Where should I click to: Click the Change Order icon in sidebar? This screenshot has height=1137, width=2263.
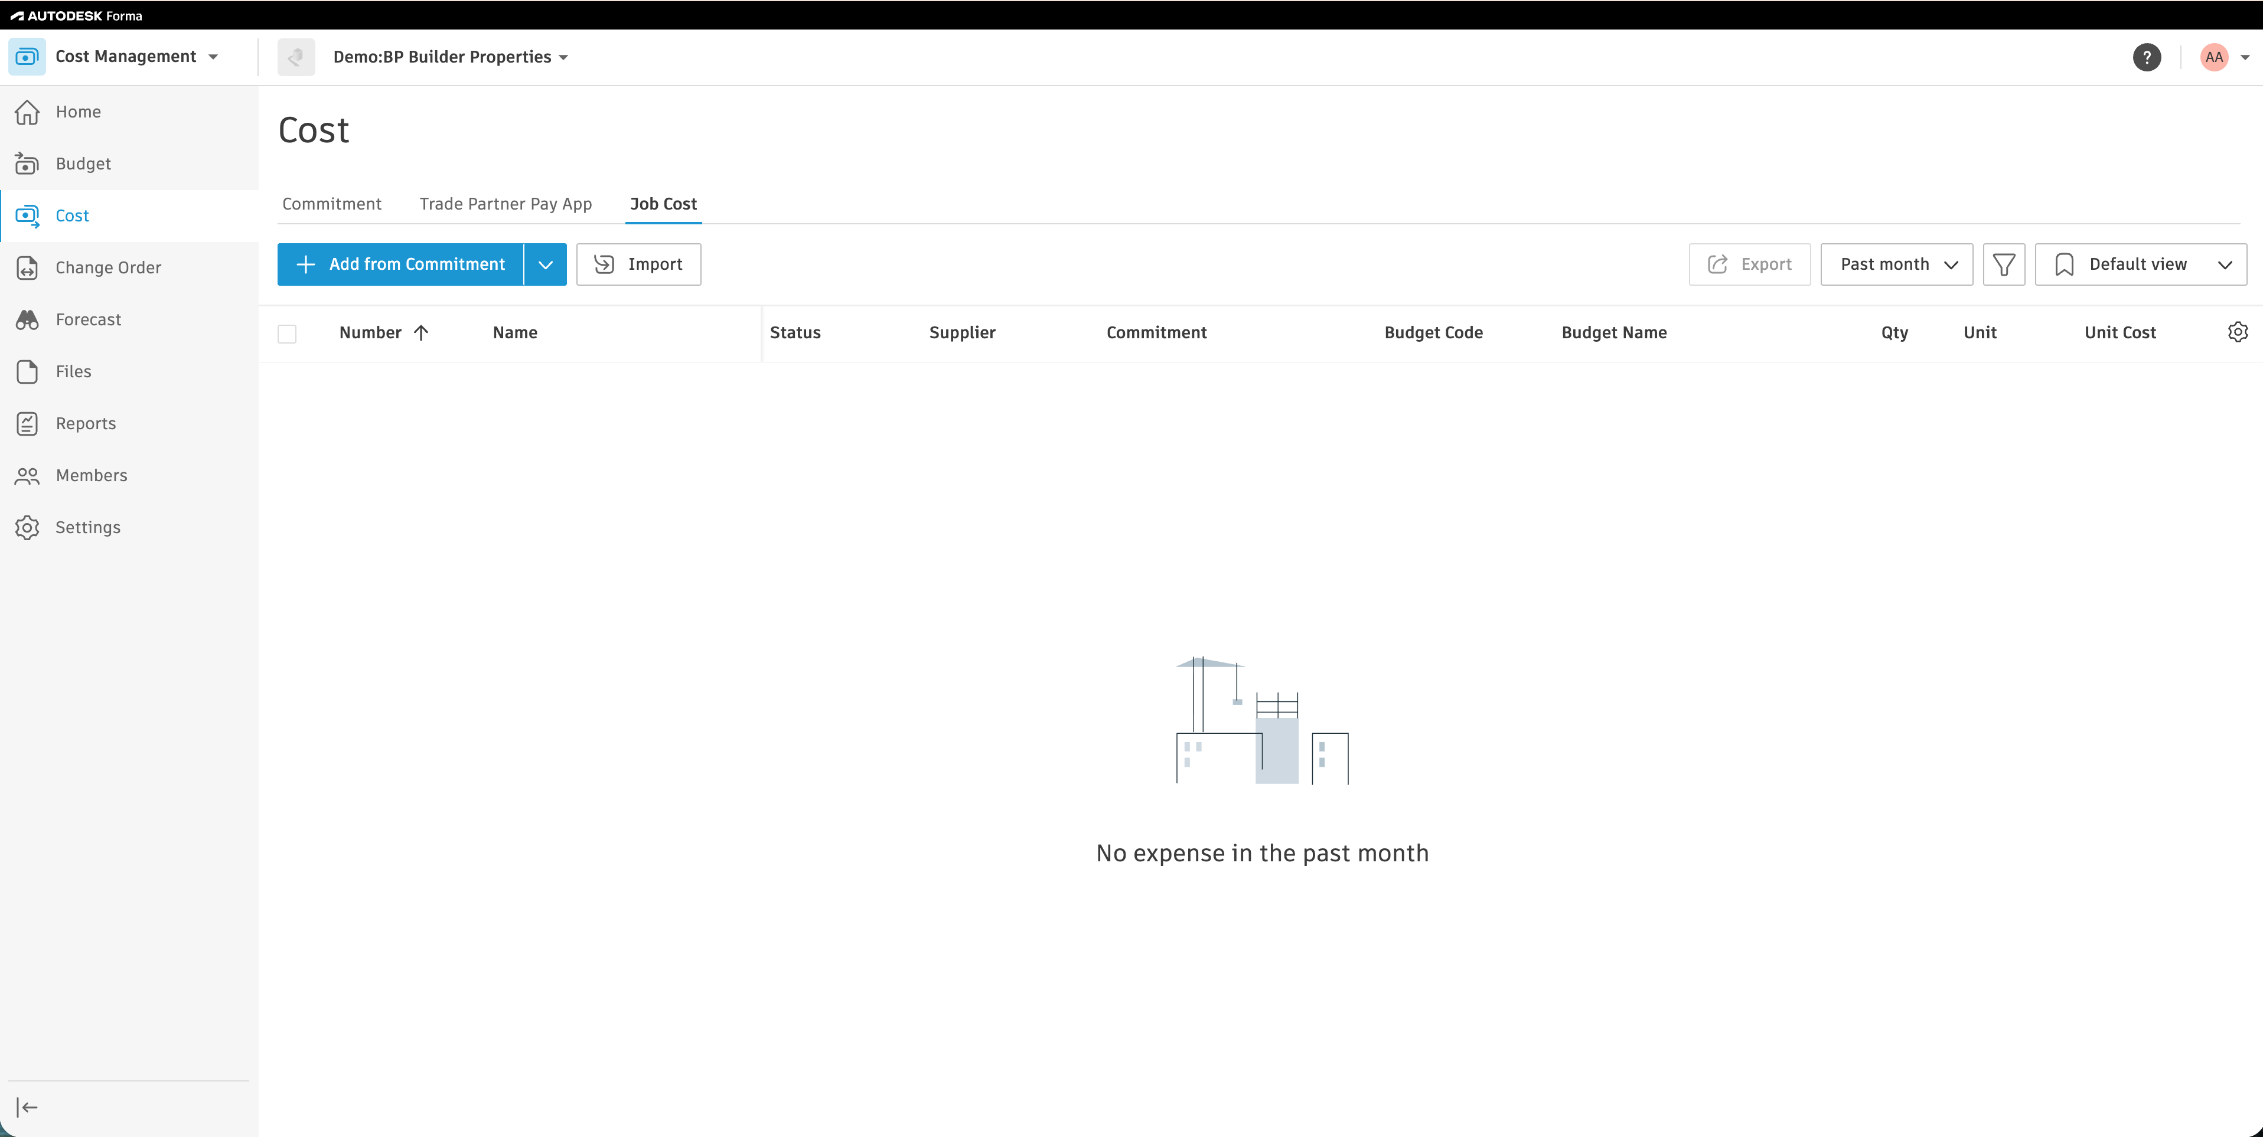pyautogui.click(x=27, y=267)
